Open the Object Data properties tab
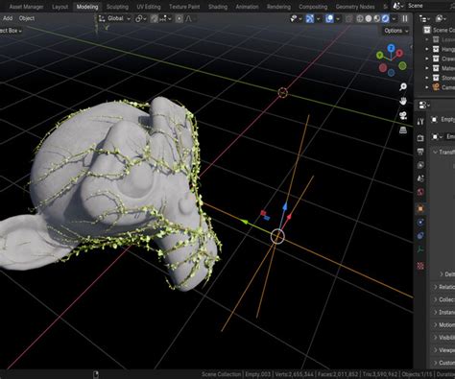Viewport: 455px width, 379px height. 420,249
